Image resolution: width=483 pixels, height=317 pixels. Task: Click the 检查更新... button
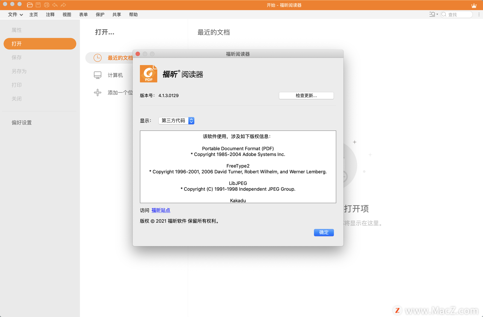pos(306,96)
